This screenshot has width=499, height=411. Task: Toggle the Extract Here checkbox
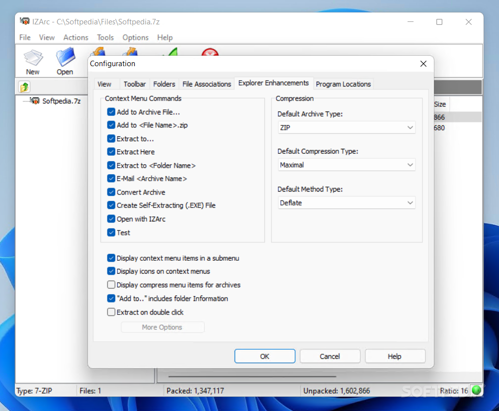tap(111, 152)
